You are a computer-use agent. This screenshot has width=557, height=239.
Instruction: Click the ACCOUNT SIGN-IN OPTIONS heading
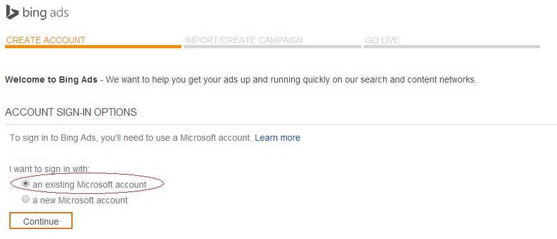pyautogui.click(x=71, y=112)
